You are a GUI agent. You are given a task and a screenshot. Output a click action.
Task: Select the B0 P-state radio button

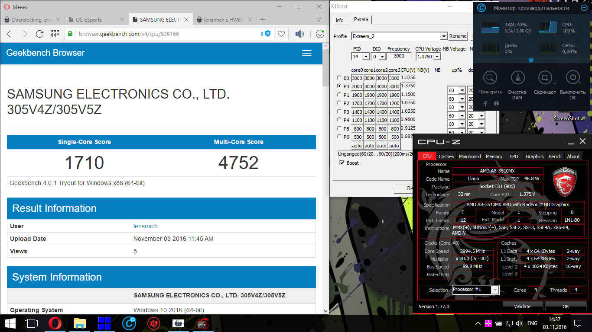click(x=339, y=78)
